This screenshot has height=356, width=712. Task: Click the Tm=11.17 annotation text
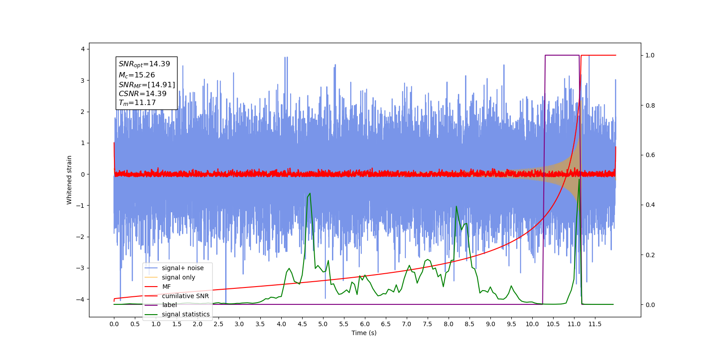point(137,103)
